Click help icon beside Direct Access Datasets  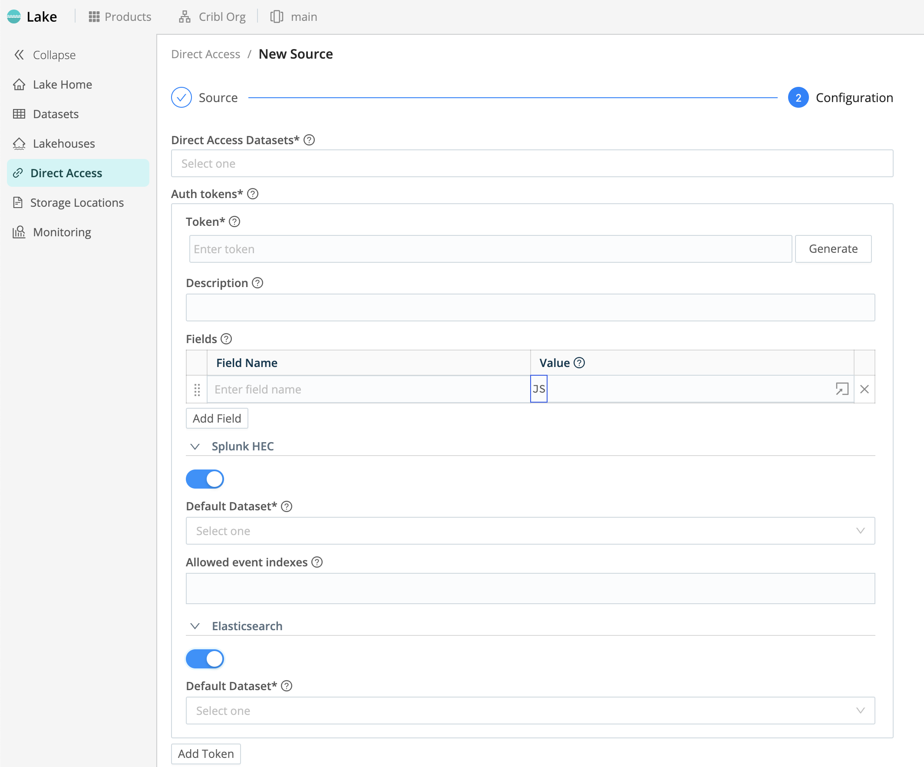coord(309,140)
